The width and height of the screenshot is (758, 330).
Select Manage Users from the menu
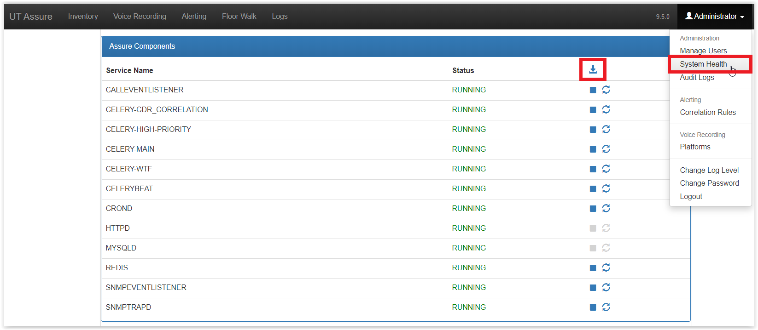[x=703, y=51]
